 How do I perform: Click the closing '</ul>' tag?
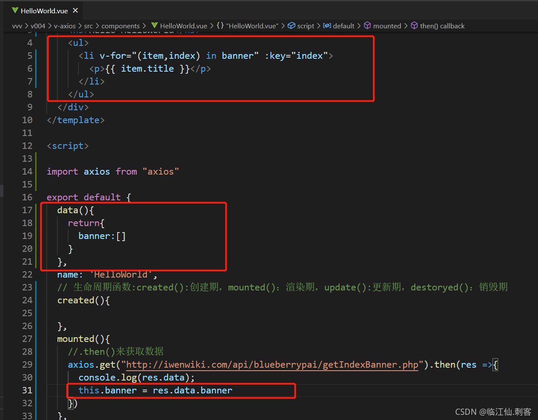tap(81, 94)
